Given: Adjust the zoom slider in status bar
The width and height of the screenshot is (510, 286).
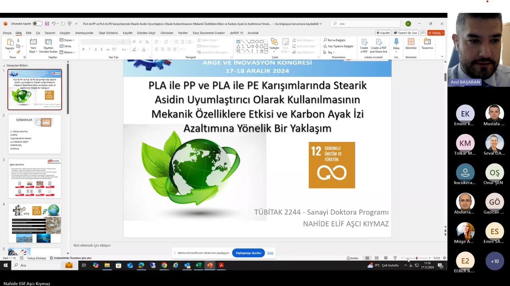Looking at the screenshot, I should click(x=416, y=258).
